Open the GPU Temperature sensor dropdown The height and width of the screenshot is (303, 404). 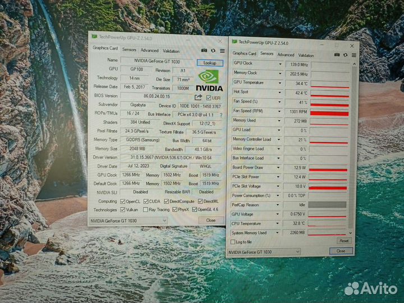280,83
